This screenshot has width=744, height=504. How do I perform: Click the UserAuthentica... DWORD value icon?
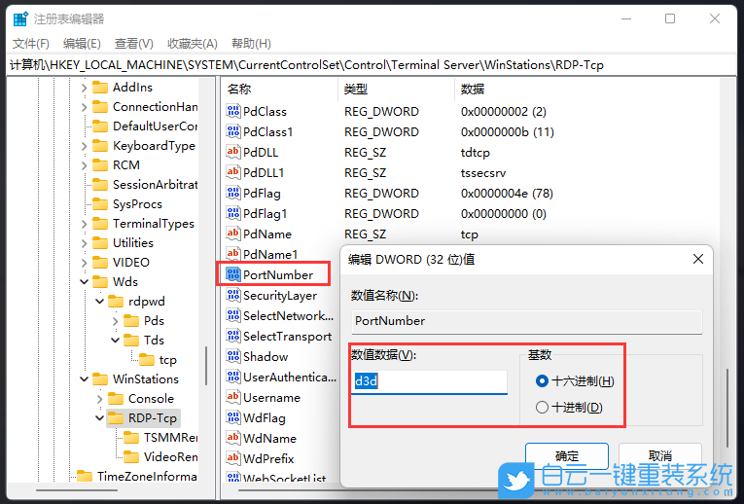pos(233,377)
